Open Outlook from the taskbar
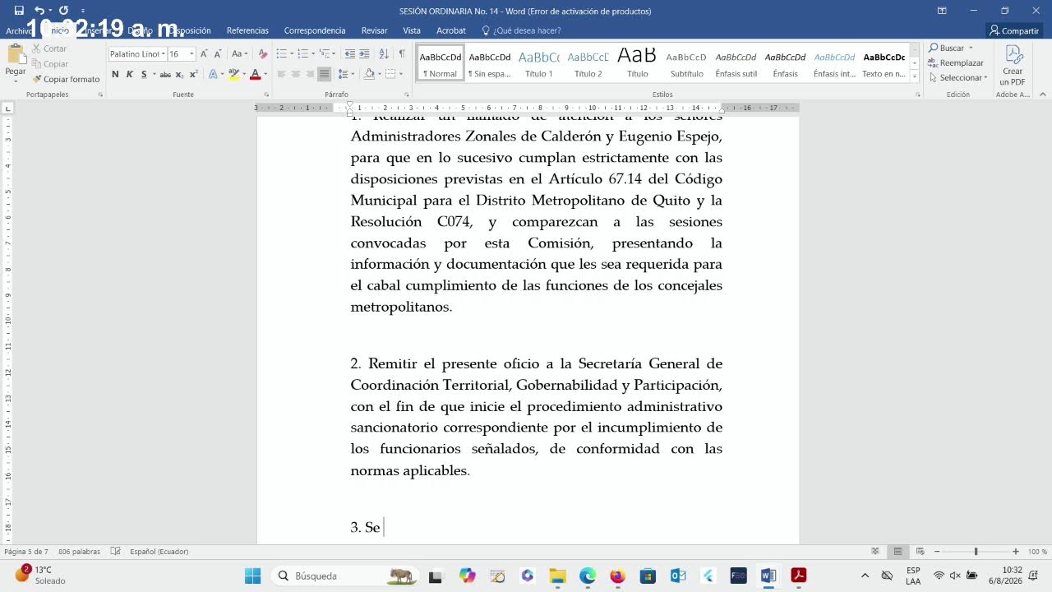 (x=678, y=576)
